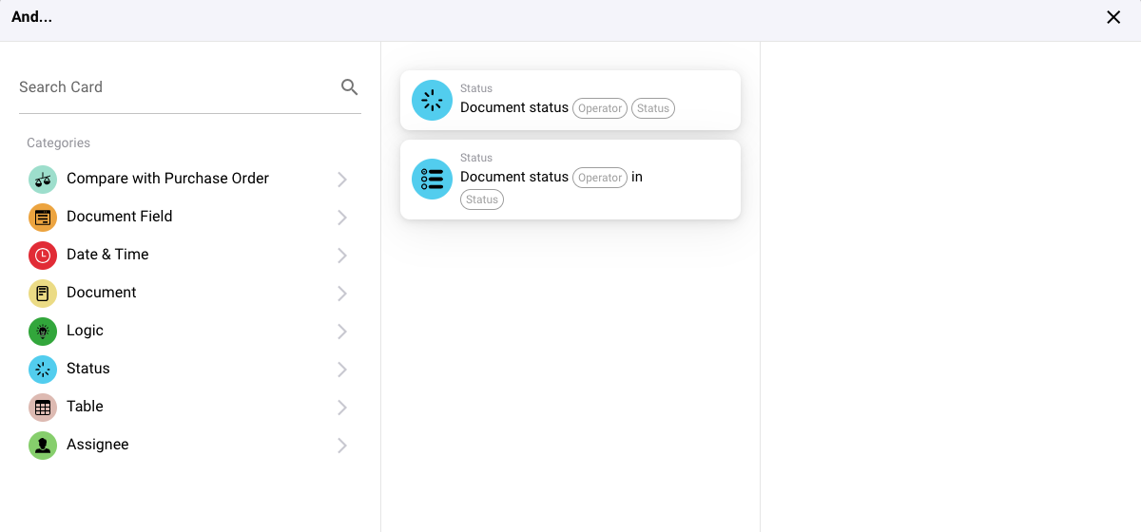The width and height of the screenshot is (1141, 532).
Task: Click the green Assignee person icon
Action: (43, 446)
